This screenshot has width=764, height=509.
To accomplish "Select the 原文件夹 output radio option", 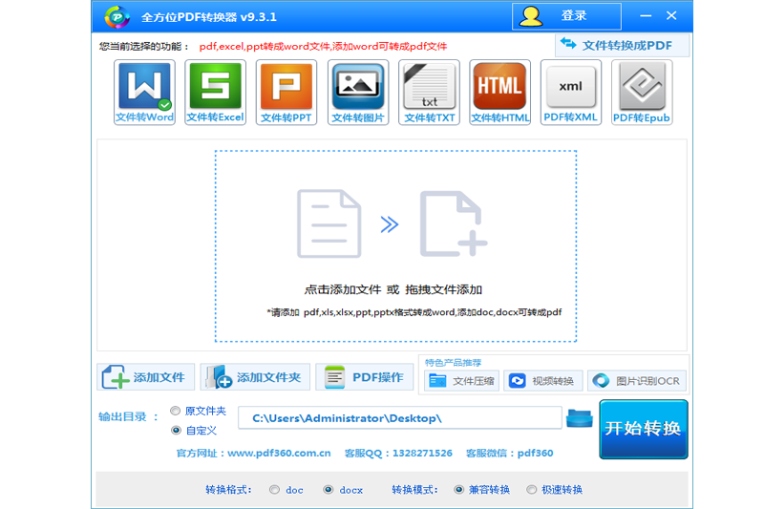I will pos(175,411).
